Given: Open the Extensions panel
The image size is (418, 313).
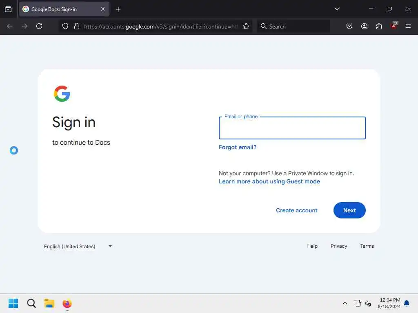Looking at the screenshot, I should click(x=379, y=26).
